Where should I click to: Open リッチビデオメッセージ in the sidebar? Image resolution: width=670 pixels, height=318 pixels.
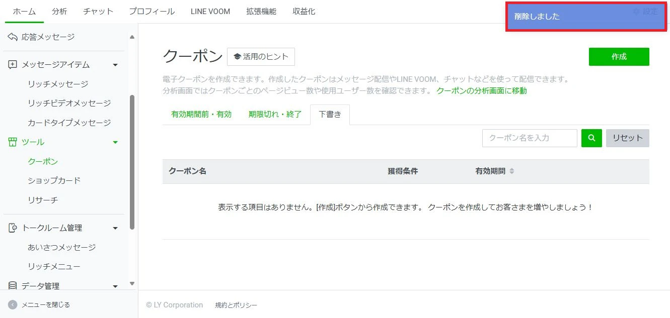[x=69, y=103]
